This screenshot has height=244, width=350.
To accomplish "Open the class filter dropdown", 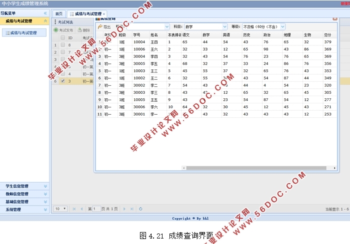I will [166, 27].
